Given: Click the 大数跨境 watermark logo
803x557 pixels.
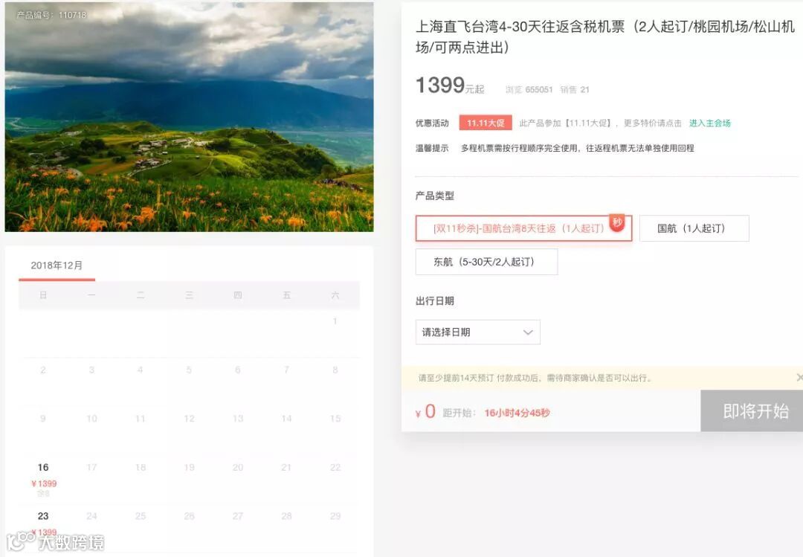Looking at the screenshot, I should tap(55, 541).
